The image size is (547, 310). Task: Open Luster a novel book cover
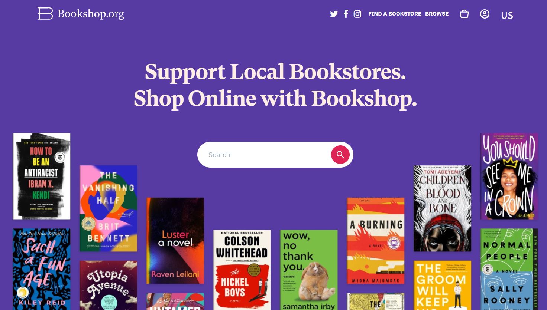point(175,241)
